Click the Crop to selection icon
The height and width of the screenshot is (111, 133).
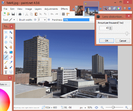(x=40, y=14)
